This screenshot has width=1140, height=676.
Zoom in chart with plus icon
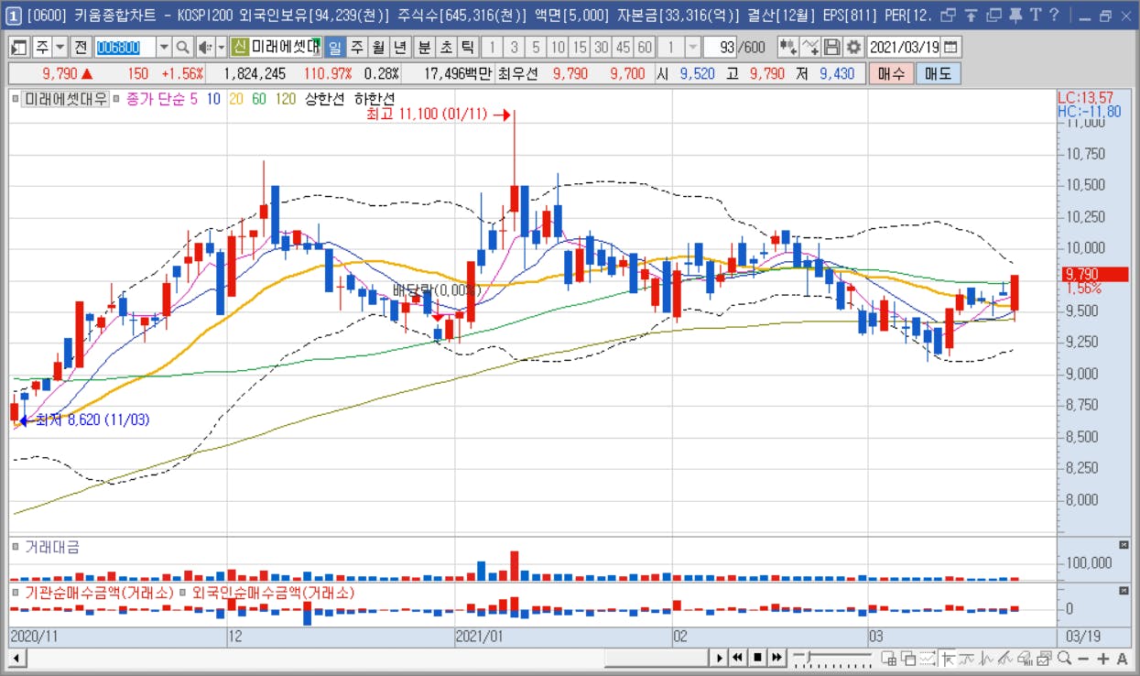click(1103, 658)
